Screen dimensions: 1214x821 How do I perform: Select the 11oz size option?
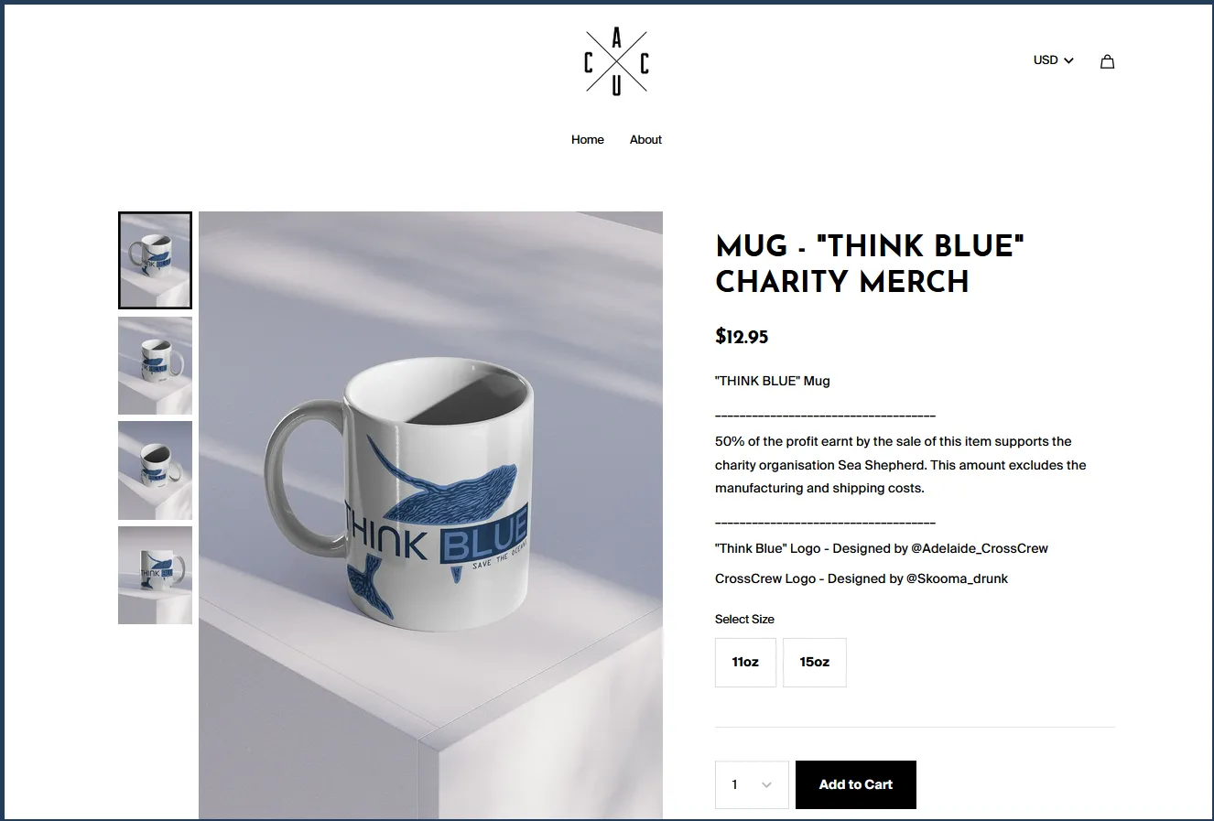click(745, 662)
